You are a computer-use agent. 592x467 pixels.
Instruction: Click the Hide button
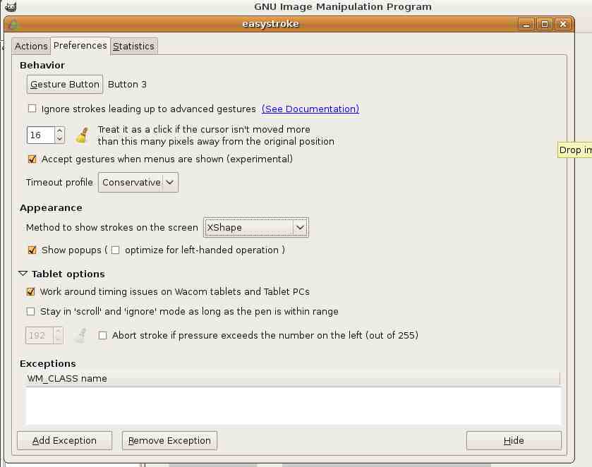tap(514, 441)
